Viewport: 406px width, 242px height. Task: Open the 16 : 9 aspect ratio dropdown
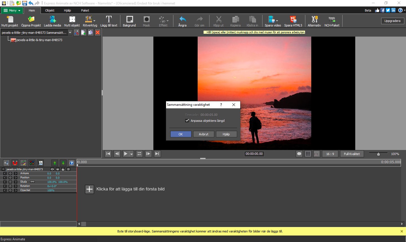[330, 154]
